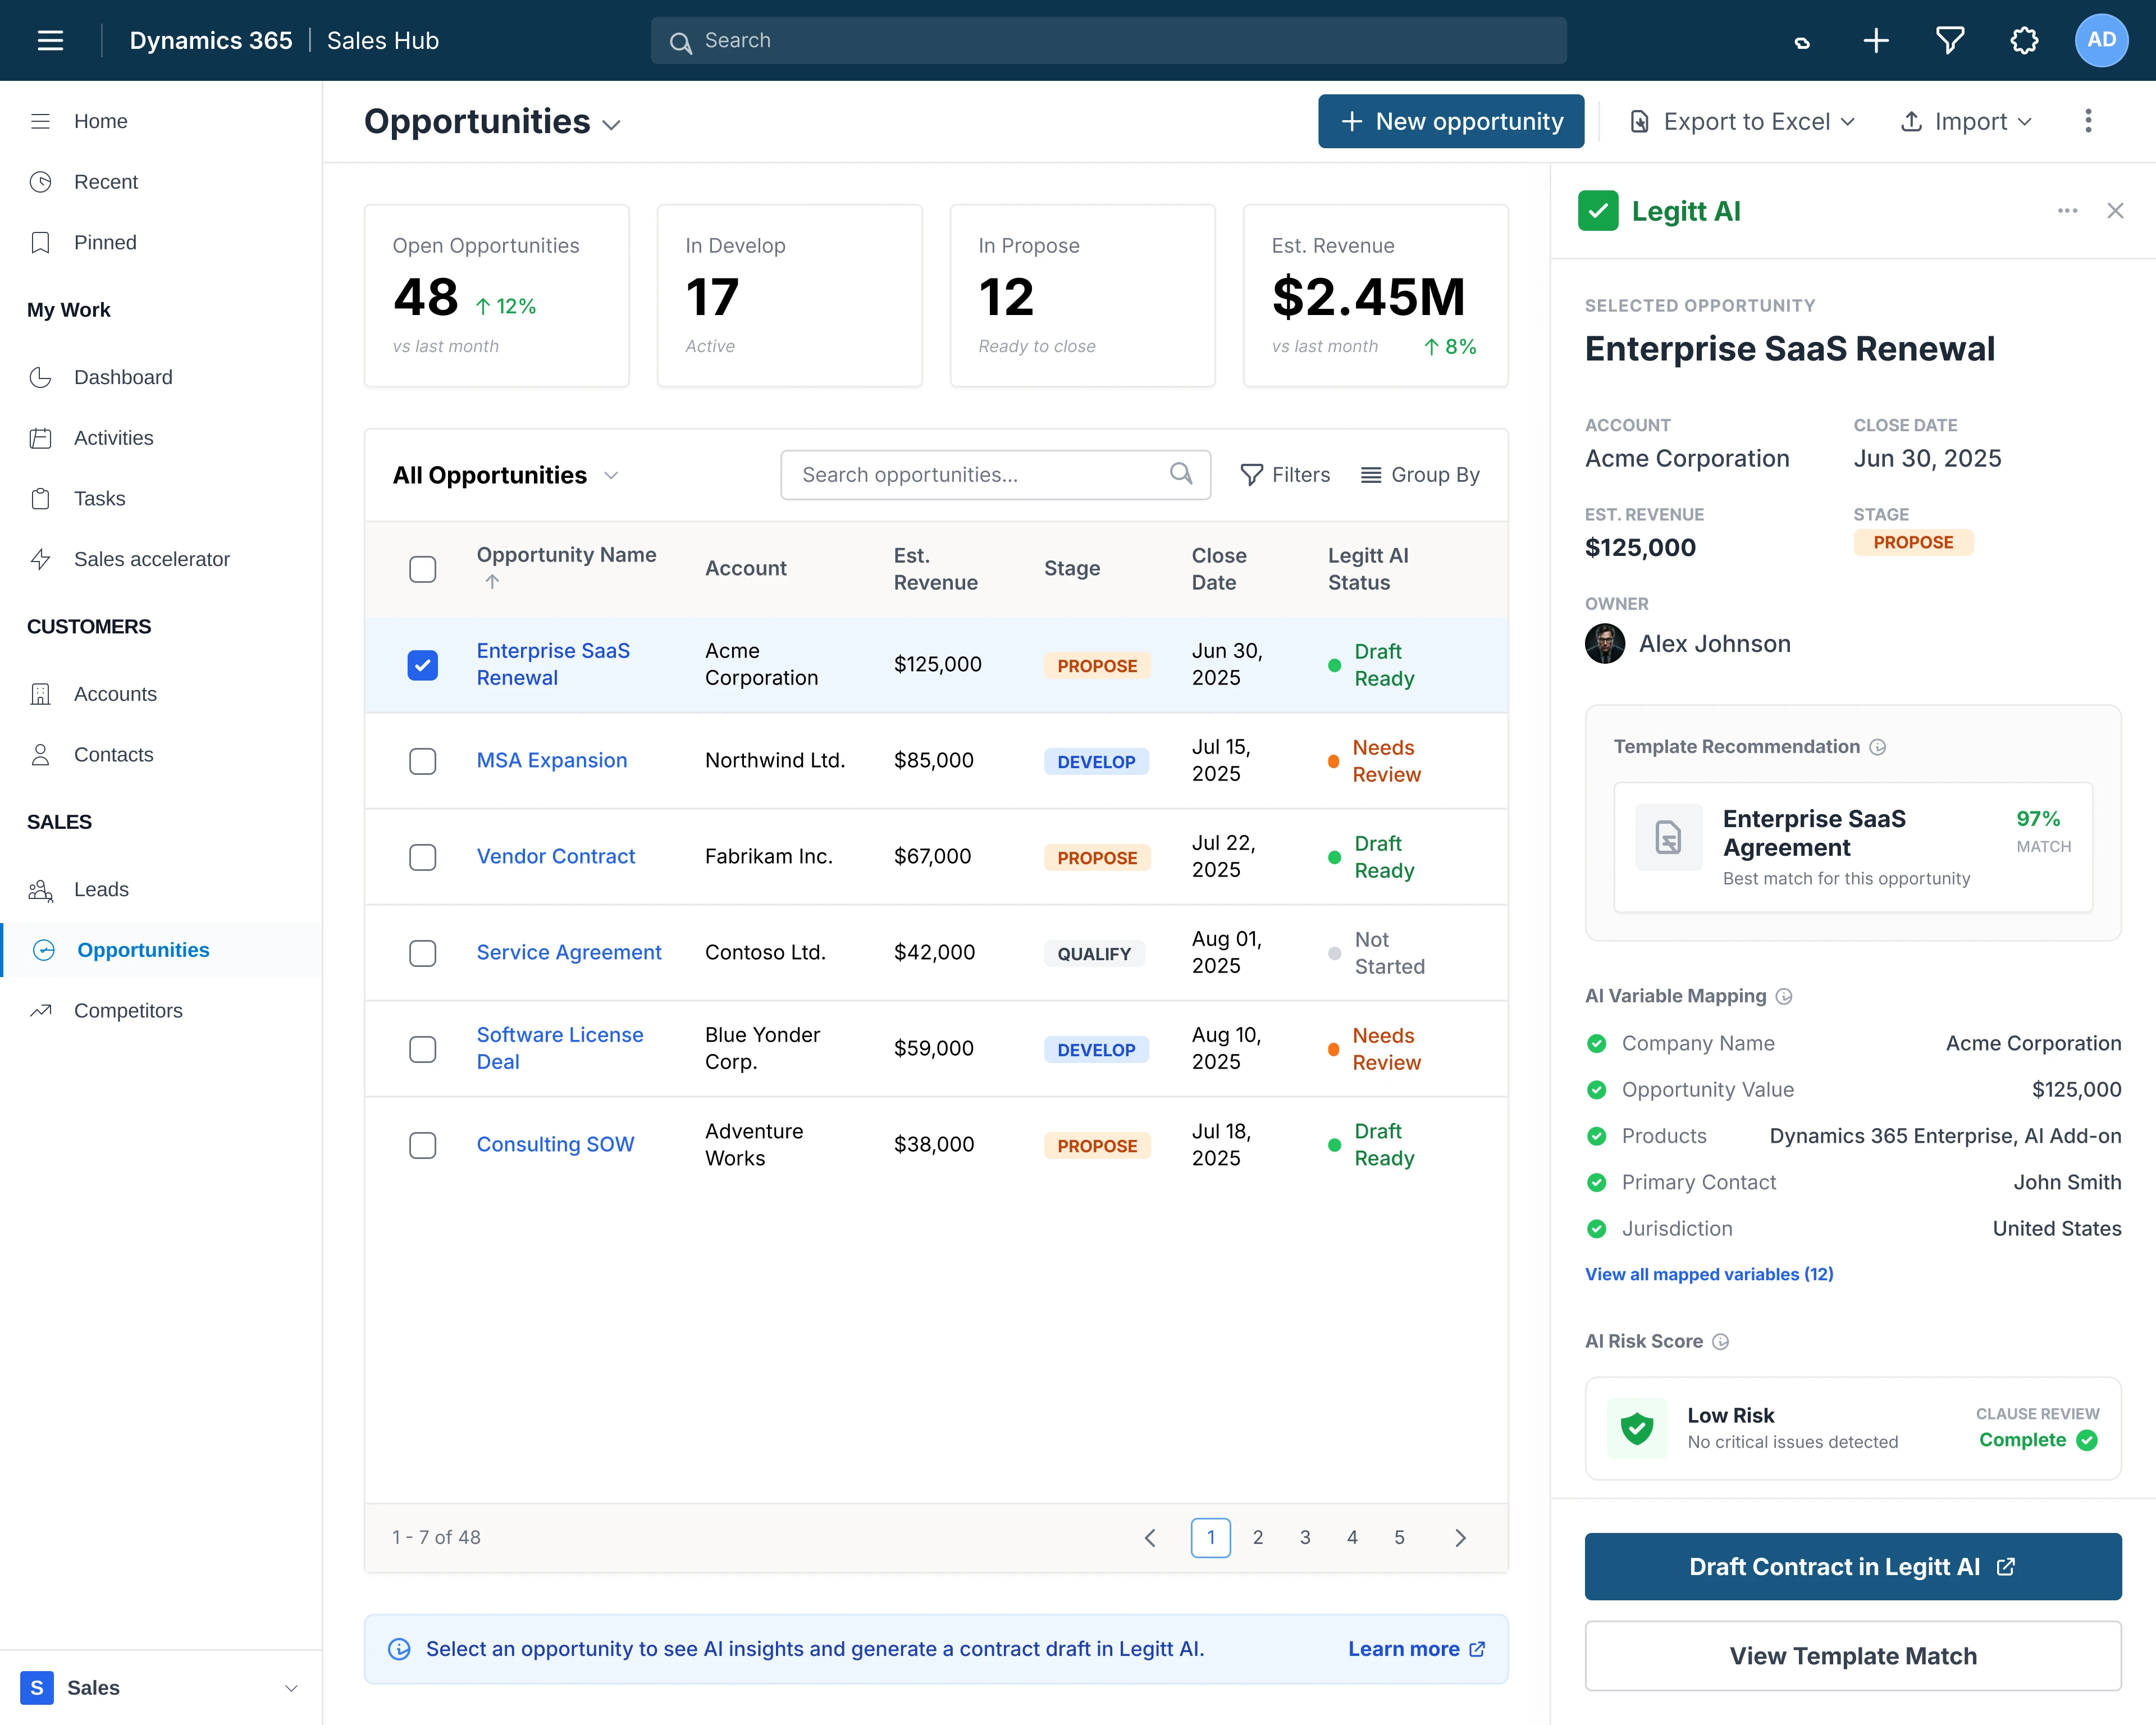Click the New opportunity button
Screen dimensions: 2156x1725
coord(1451,121)
